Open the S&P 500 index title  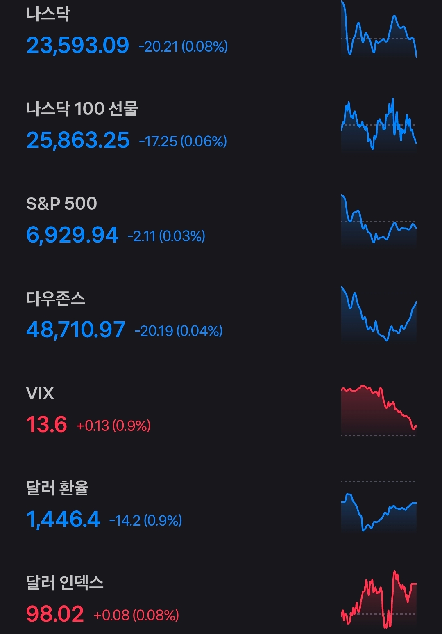[x=61, y=204]
